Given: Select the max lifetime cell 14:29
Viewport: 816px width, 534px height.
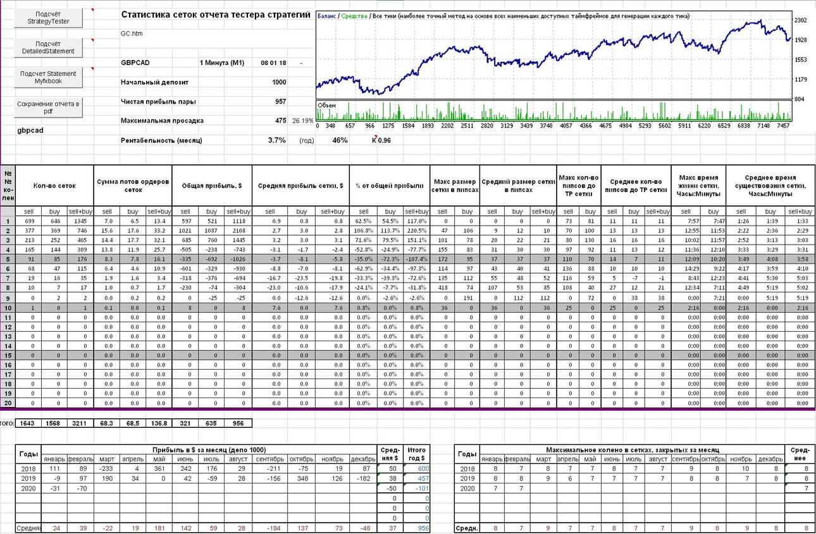Looking at the screenshot, I should pos(685,269).
